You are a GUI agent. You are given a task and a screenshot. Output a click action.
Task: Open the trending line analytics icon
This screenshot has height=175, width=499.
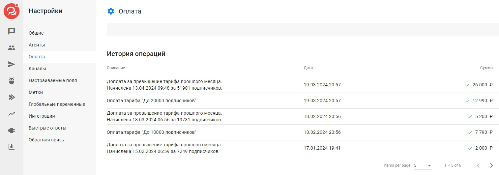tap(12, 114)
